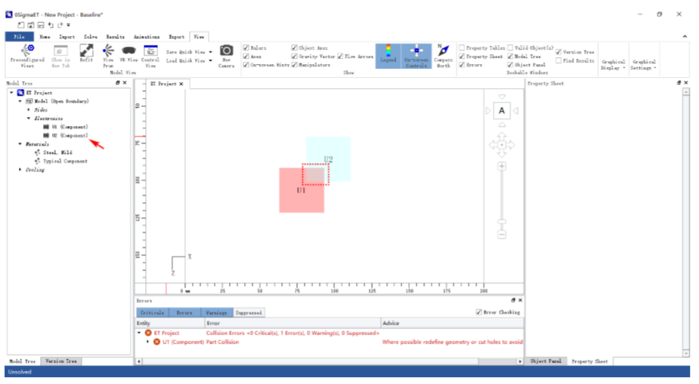Select U2 (Component) in Model Tree

point(70,135)
